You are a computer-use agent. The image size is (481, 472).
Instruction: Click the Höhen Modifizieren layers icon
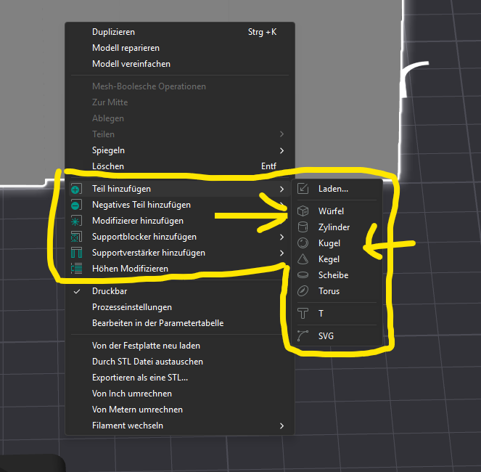click(76, 269)
